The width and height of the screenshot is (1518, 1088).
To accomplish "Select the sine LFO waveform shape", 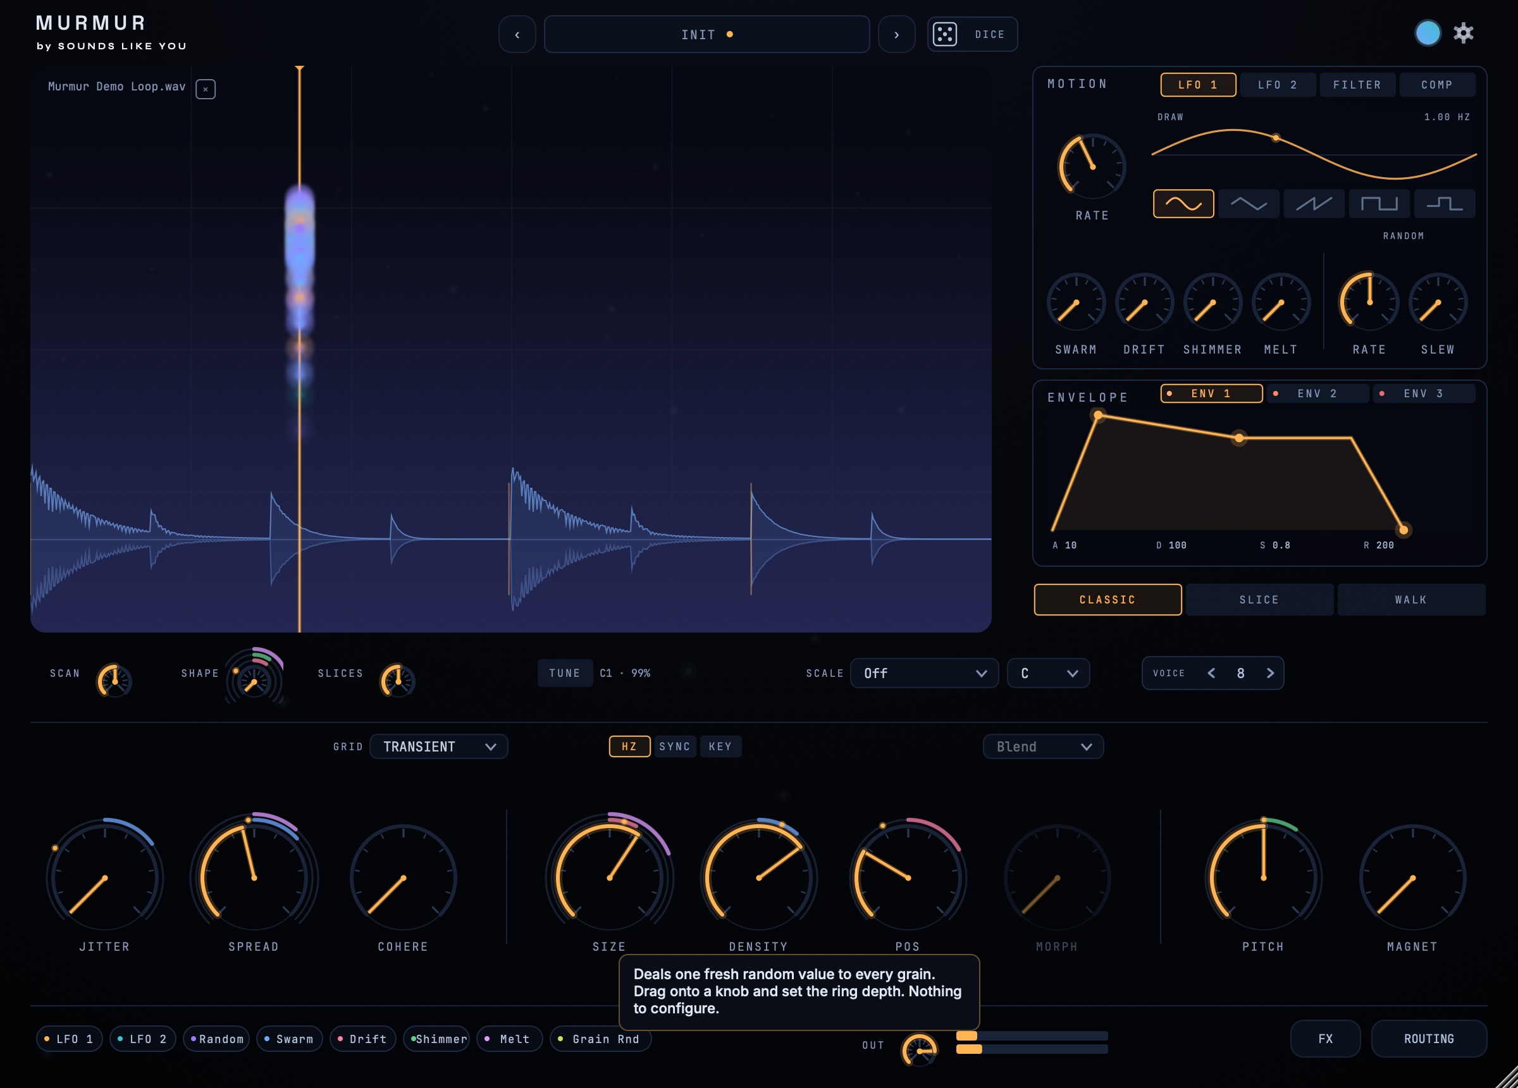I will [x=1183, y=204].
